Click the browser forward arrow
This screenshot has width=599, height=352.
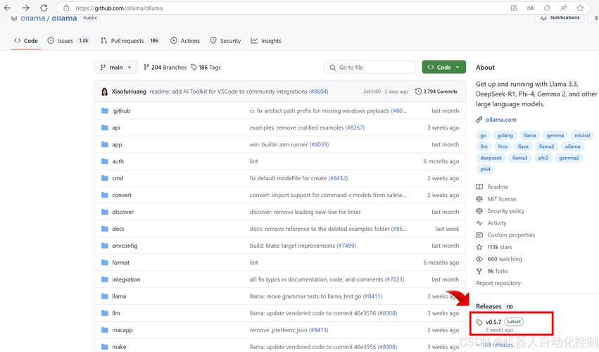25,8
